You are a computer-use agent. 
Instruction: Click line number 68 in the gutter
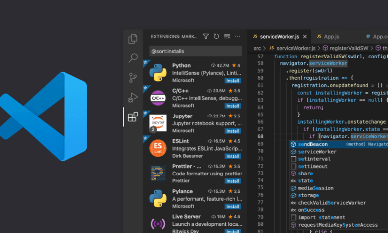pyautogui.click(x=260, y=136)
